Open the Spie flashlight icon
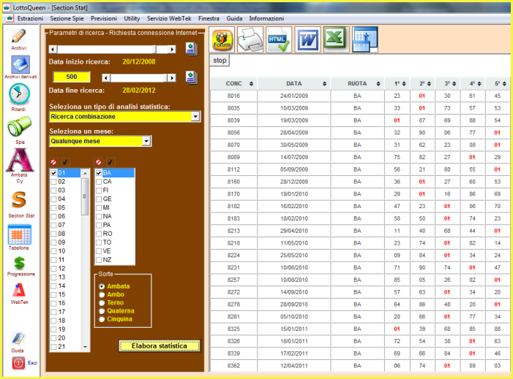Screen dimensions: 513x379 tap(19, 127)
